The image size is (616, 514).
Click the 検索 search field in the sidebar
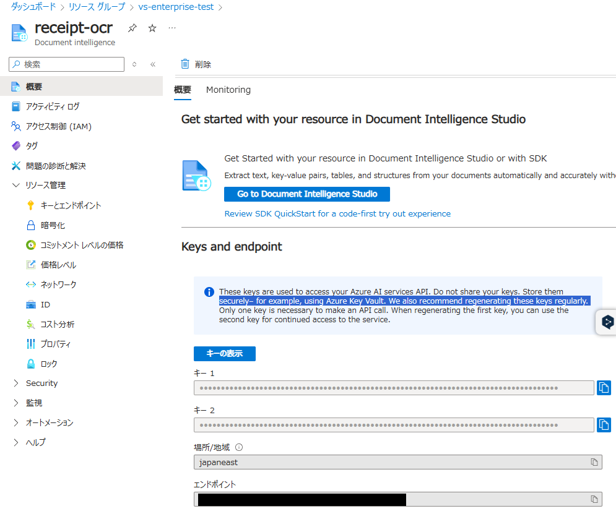(66, 64)
